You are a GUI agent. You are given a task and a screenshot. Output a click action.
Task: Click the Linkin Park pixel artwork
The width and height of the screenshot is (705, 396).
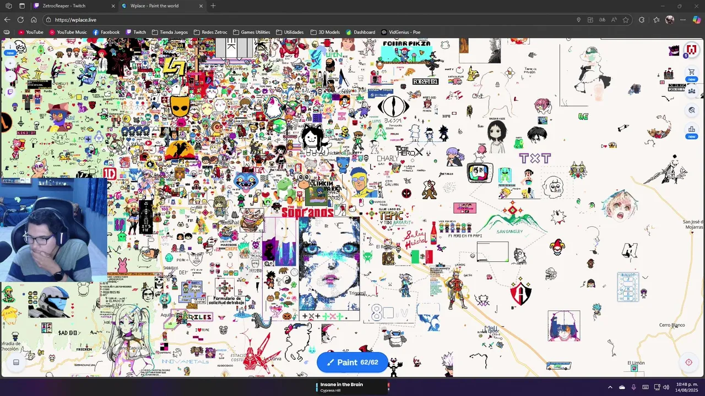coord(325,185)
